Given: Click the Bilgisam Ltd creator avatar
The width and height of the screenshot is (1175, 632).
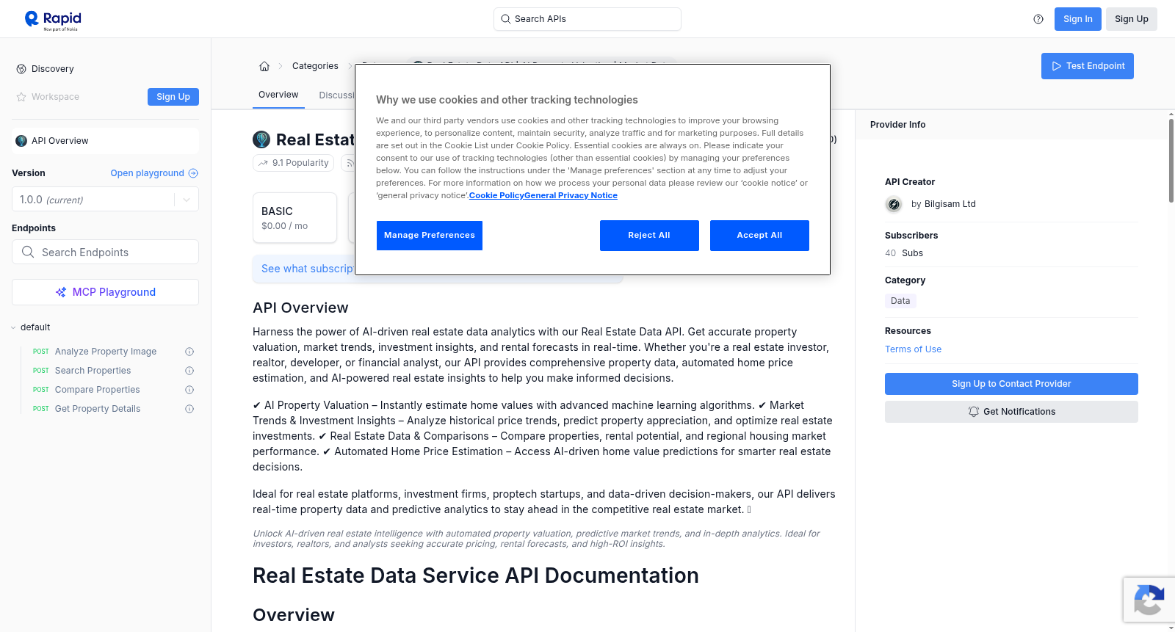Looking at the screenshot, I should click(x=894, y=205).
